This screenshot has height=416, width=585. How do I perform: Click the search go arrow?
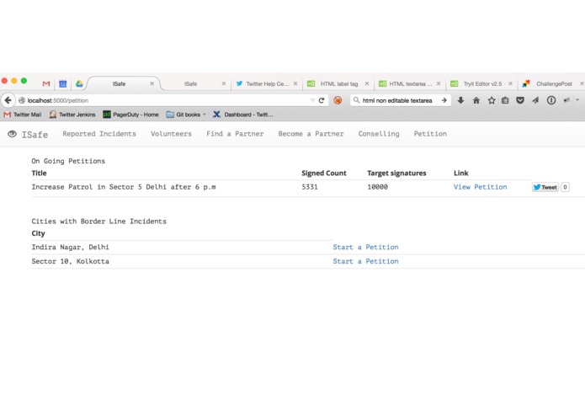pos(444,100)
